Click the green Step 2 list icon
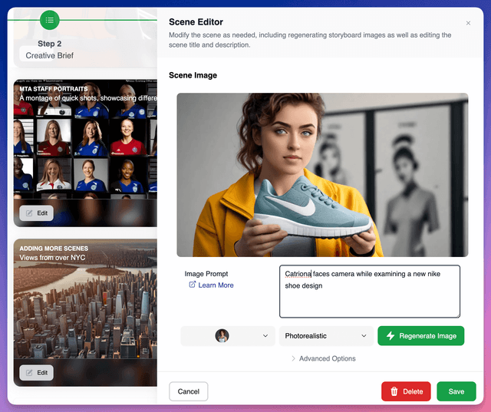Viewport: 491px width, 412px height. 49,21
